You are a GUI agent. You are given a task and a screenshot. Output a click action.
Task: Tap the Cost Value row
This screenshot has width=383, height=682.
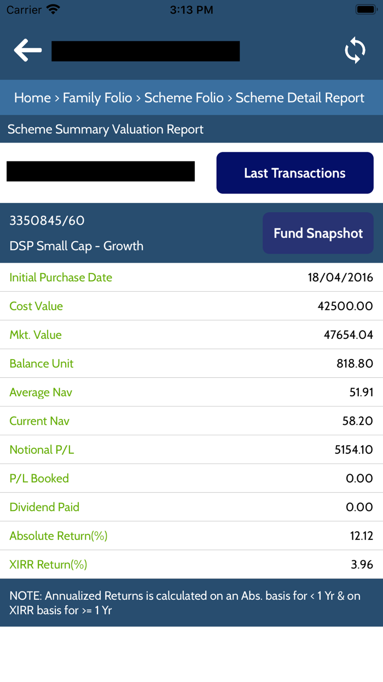(x=191, y=306)
